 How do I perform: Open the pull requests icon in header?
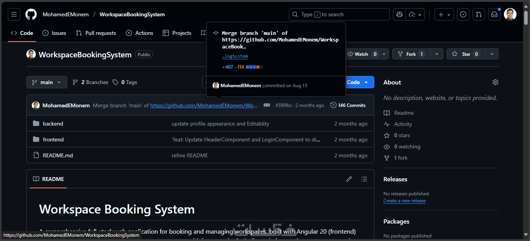(479, 14)
